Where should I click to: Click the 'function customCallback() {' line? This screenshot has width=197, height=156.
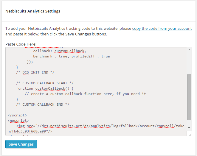pyautogui.click(x=45, y=88)
